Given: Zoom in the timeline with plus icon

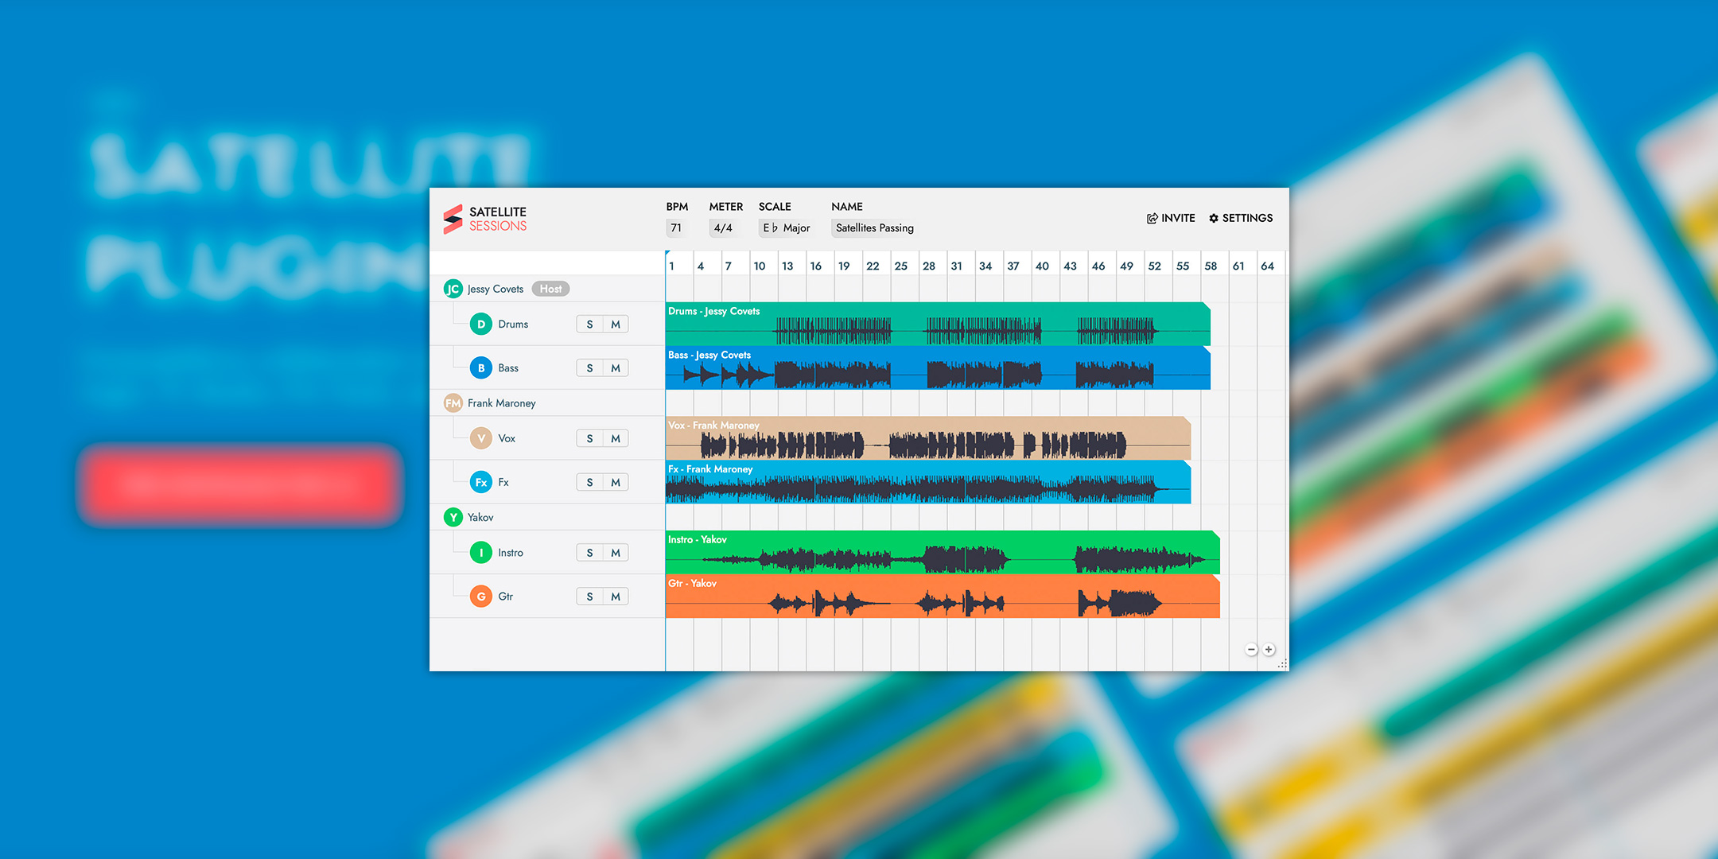Looking at the screenshot, I should coord(1269,650).
